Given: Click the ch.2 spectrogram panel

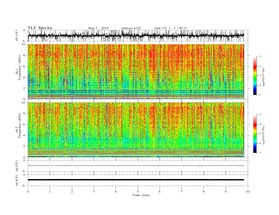Looking at the screenshot, I should click(136, 130).
